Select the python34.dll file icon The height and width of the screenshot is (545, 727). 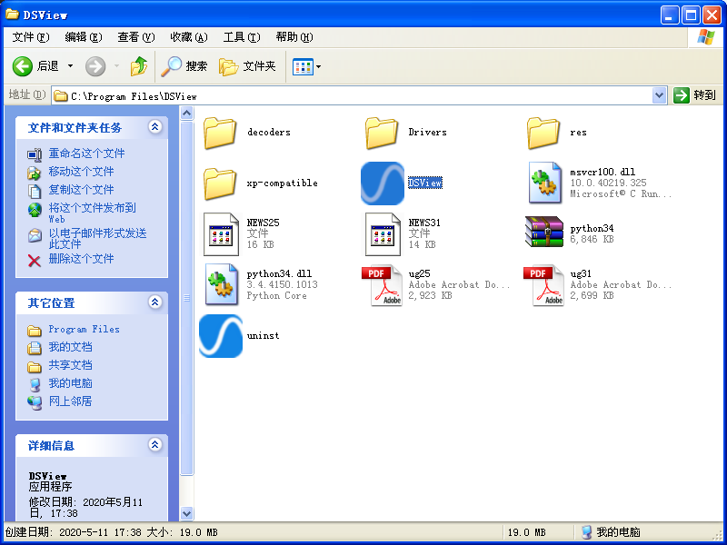[221, 284]
